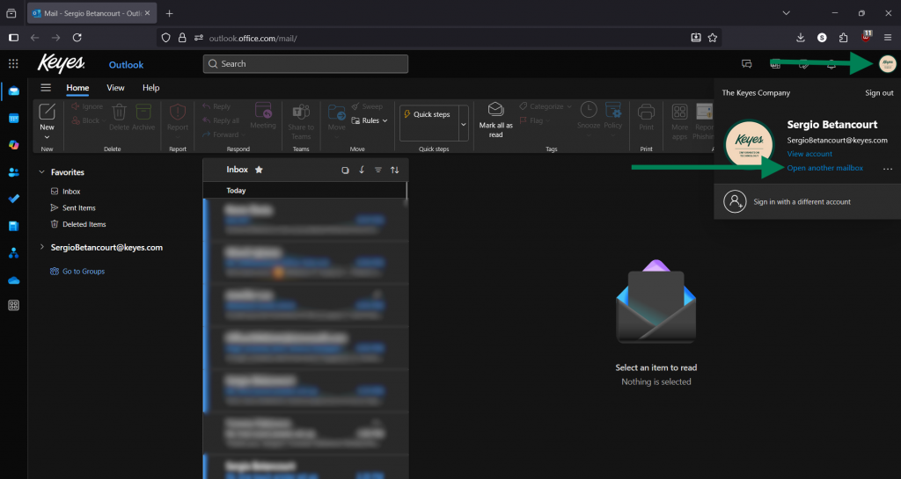Open the Rules dropdown in Move group

click(370, 120)
